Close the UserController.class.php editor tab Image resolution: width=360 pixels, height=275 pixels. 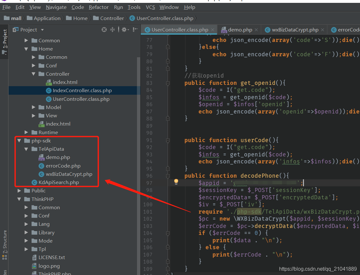pyautogui.click(x=212, y=30)
